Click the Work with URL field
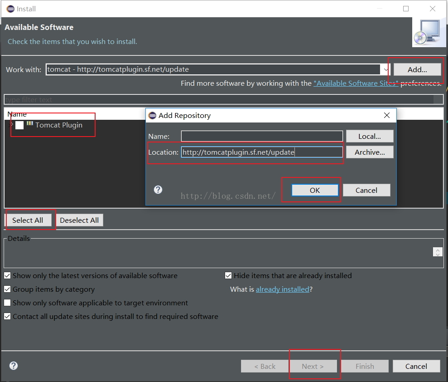This screenshot has height=382, width=448. pyautogui.click(x=213, y=69)
